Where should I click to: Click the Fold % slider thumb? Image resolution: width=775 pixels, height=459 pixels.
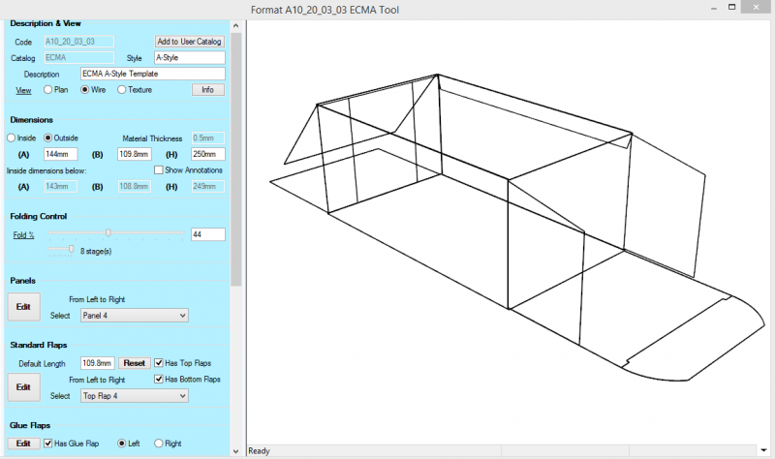coord(108,232)
